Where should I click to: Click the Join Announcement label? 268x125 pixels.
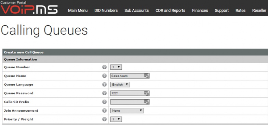click(x=21, y=111)
